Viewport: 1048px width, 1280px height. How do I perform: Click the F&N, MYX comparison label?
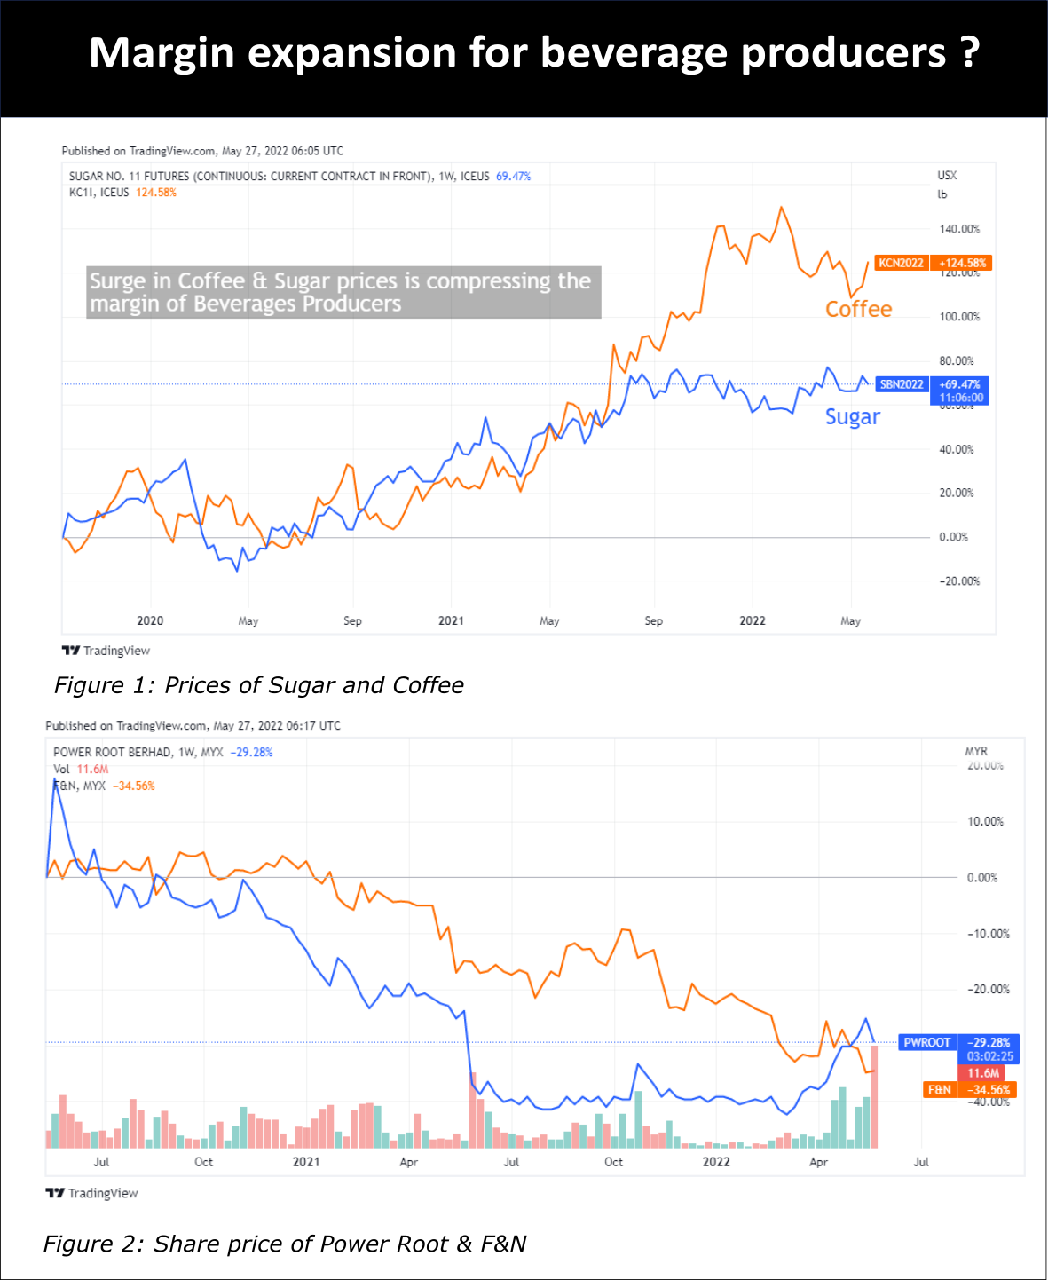click(x=80, y=786)
